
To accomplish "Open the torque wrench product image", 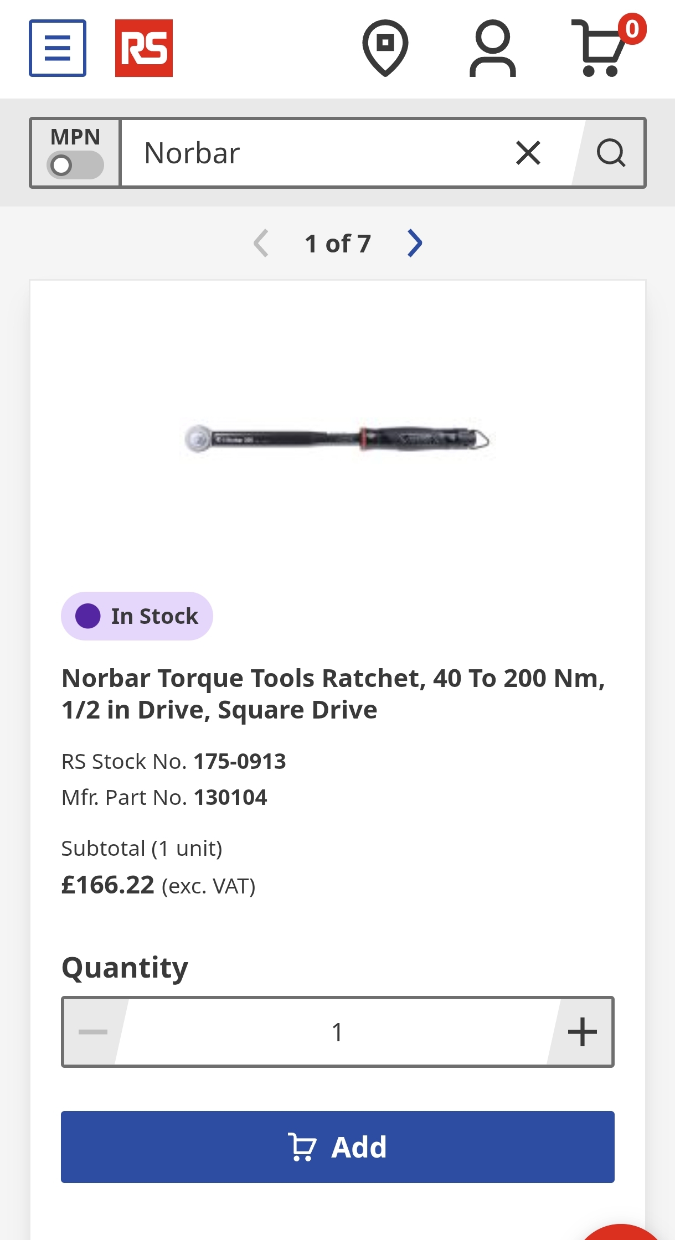I will click(337, 440).
